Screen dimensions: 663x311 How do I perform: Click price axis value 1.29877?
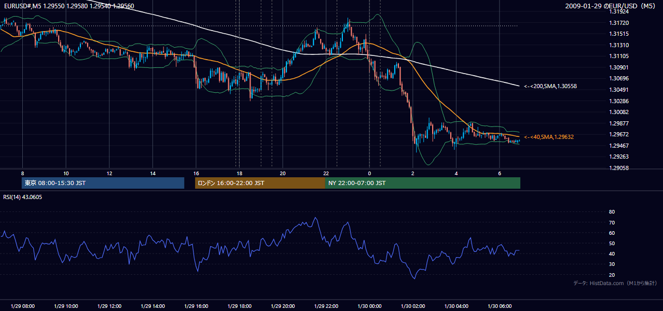(619, 123)
